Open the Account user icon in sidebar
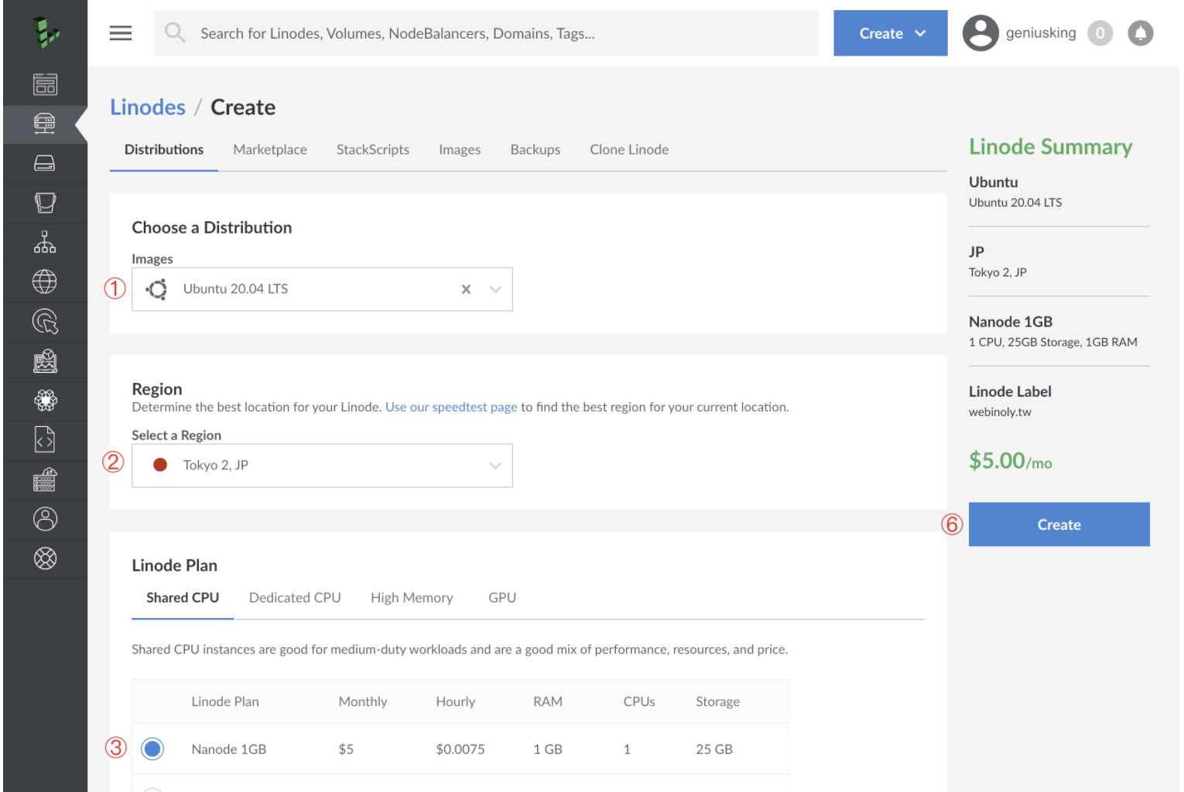The height and width of the screenshot is (792, 1184). [45, 519]
